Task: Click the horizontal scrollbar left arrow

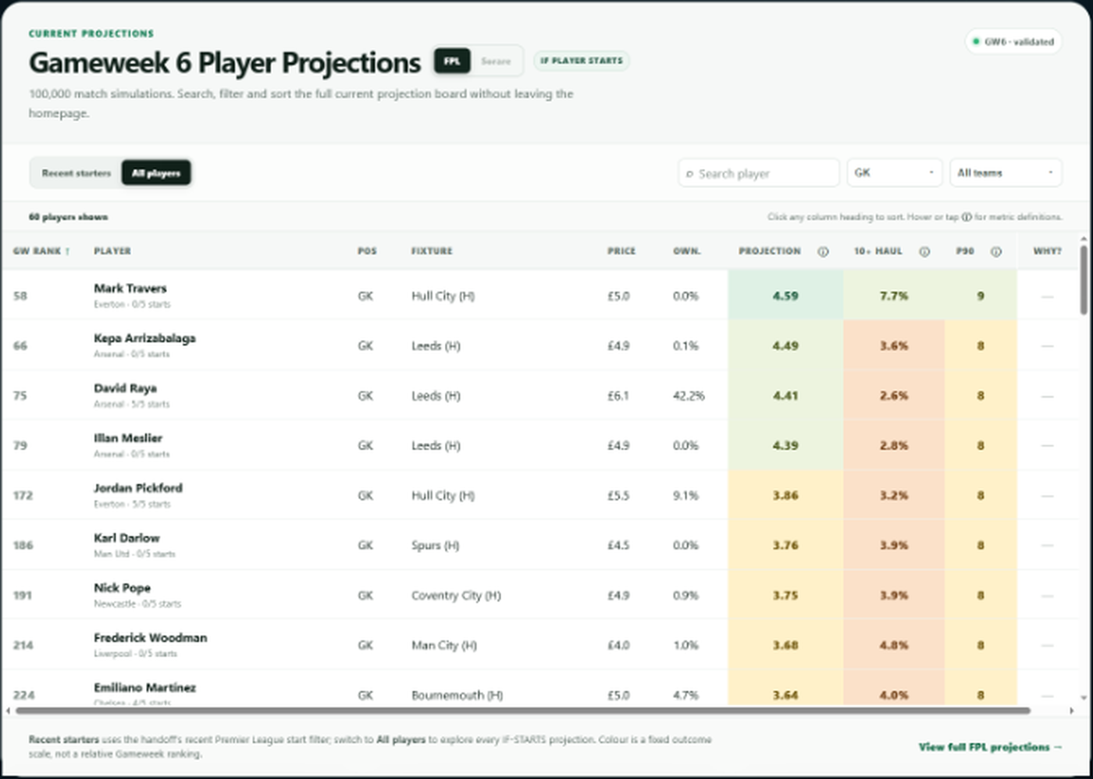Action: coord(8,710)
